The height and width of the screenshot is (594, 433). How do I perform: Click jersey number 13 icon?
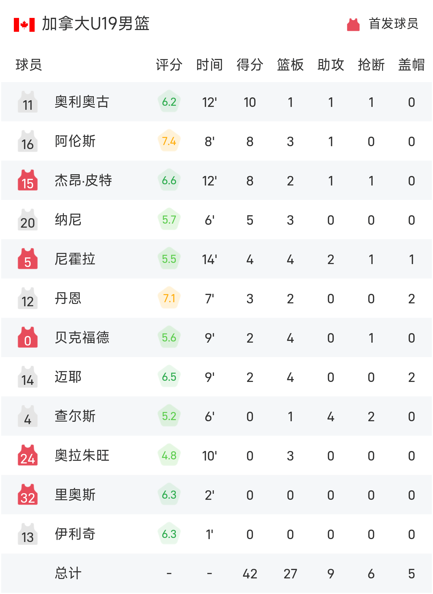point(28,534)
